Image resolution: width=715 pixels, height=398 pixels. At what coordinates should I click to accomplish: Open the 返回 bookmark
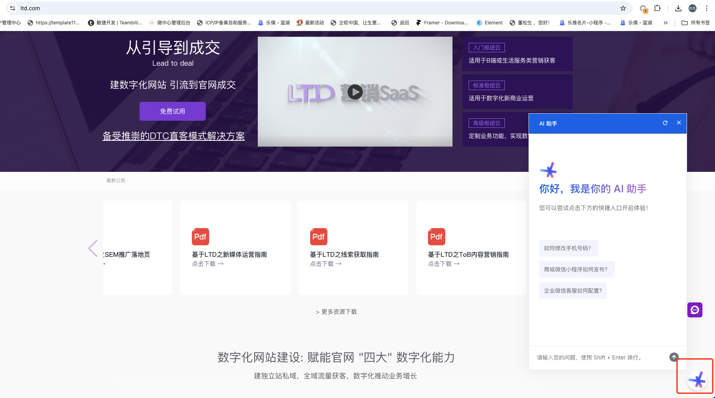(400, 23)
